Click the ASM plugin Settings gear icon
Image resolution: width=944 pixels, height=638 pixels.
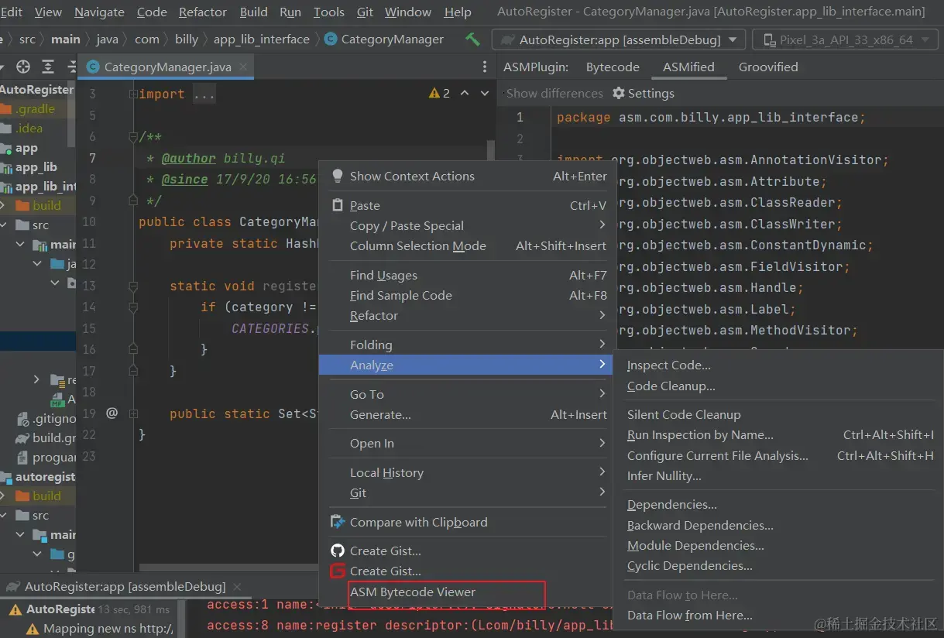(x=619, y=93)
